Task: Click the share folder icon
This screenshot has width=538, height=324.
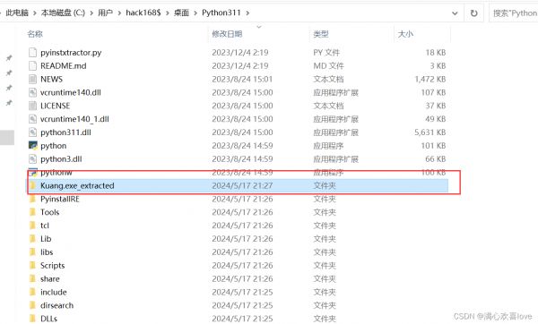Action: [32, 278]
